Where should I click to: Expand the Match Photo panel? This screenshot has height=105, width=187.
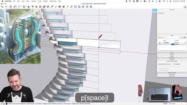click(x=172, y=76)
